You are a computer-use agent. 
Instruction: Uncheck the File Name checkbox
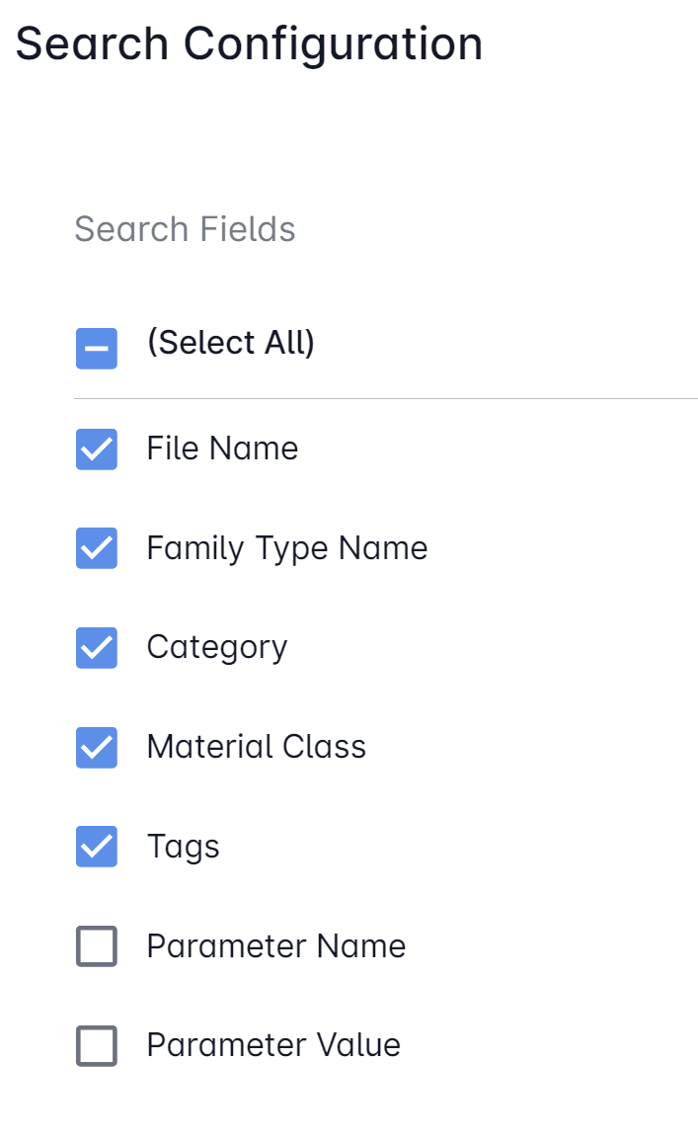[97, 449]
